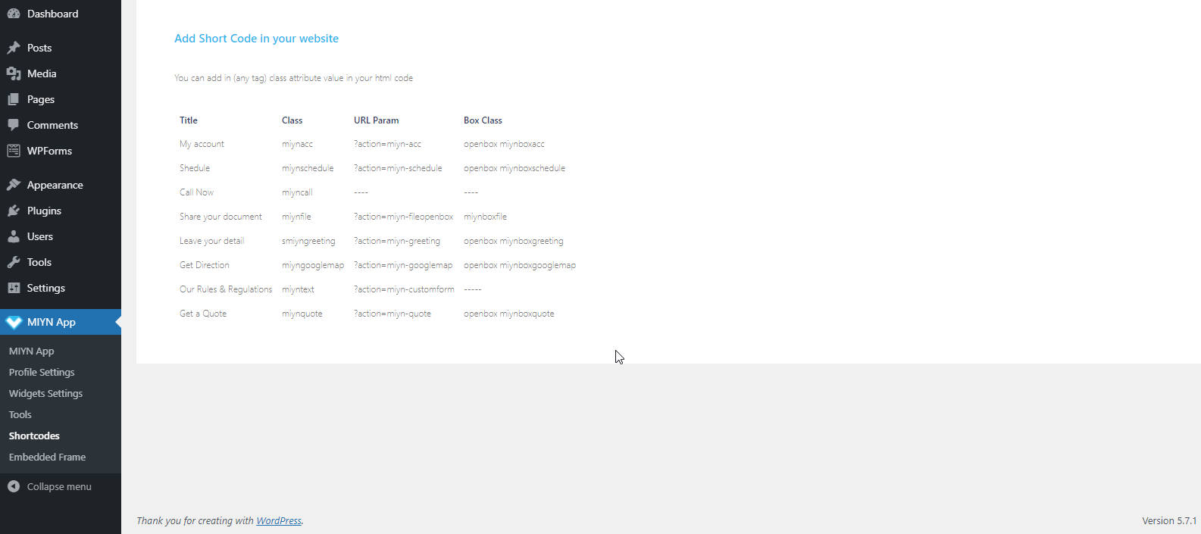Open the Tools entry under MIYN App

pyautogui.click(x=20, y=415)
